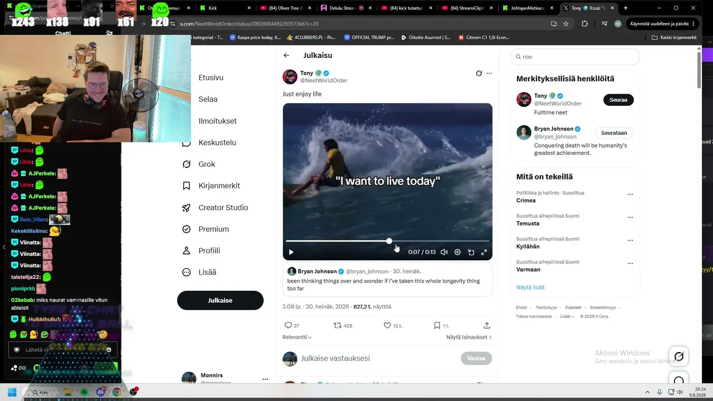Open Spotify from the taskbar
Image resolution: width=713 pixels, height=401 pixels.
tap(84, 392)
